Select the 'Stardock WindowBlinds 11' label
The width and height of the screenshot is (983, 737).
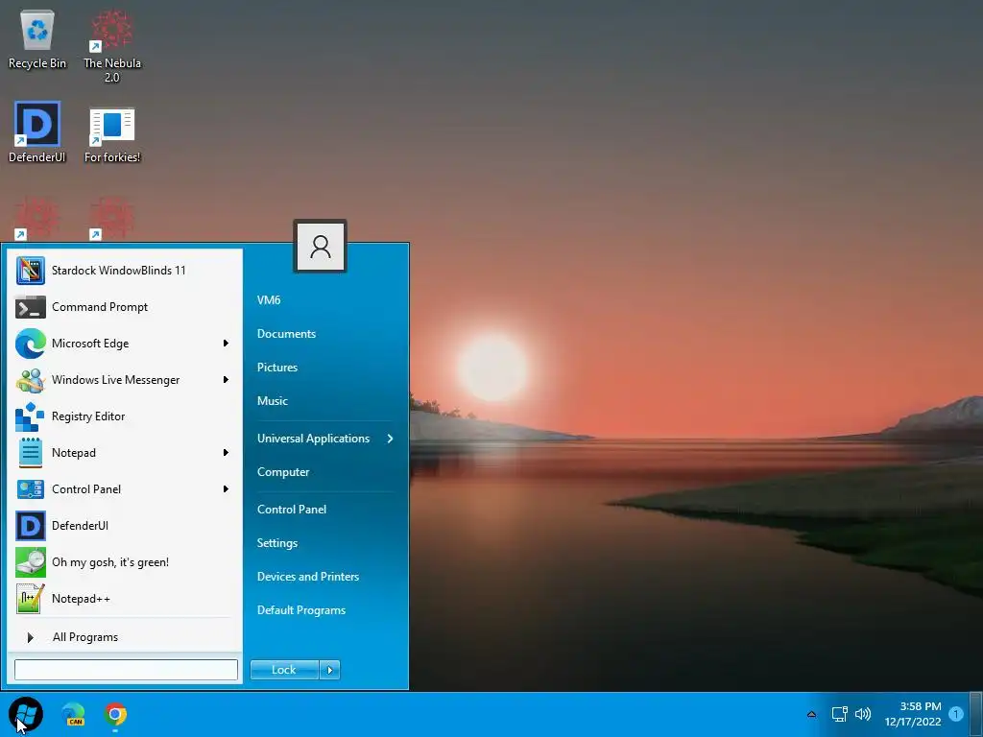[118, 271]
